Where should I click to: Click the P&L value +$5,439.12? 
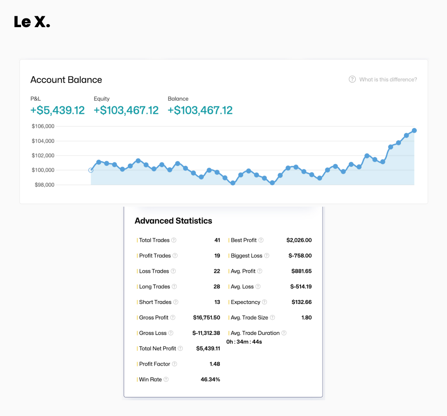(57, 110)
